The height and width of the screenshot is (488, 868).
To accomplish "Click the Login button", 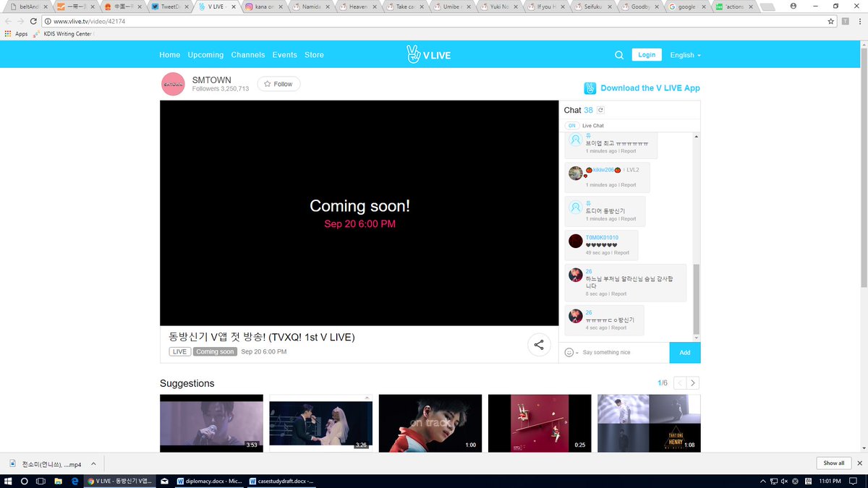I will coord(647,55).
